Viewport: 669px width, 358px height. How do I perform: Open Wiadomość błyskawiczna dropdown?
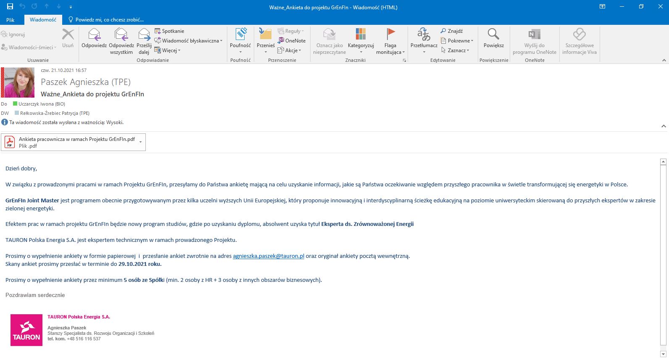(x=188, y=41)
